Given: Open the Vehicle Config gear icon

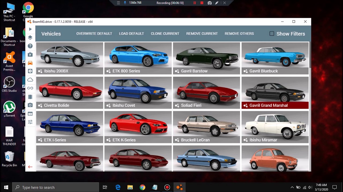Looking at the screenshot, I should (x=30, y=71).
